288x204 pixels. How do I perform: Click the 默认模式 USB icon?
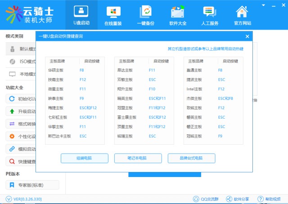click(x=12, y=49)
